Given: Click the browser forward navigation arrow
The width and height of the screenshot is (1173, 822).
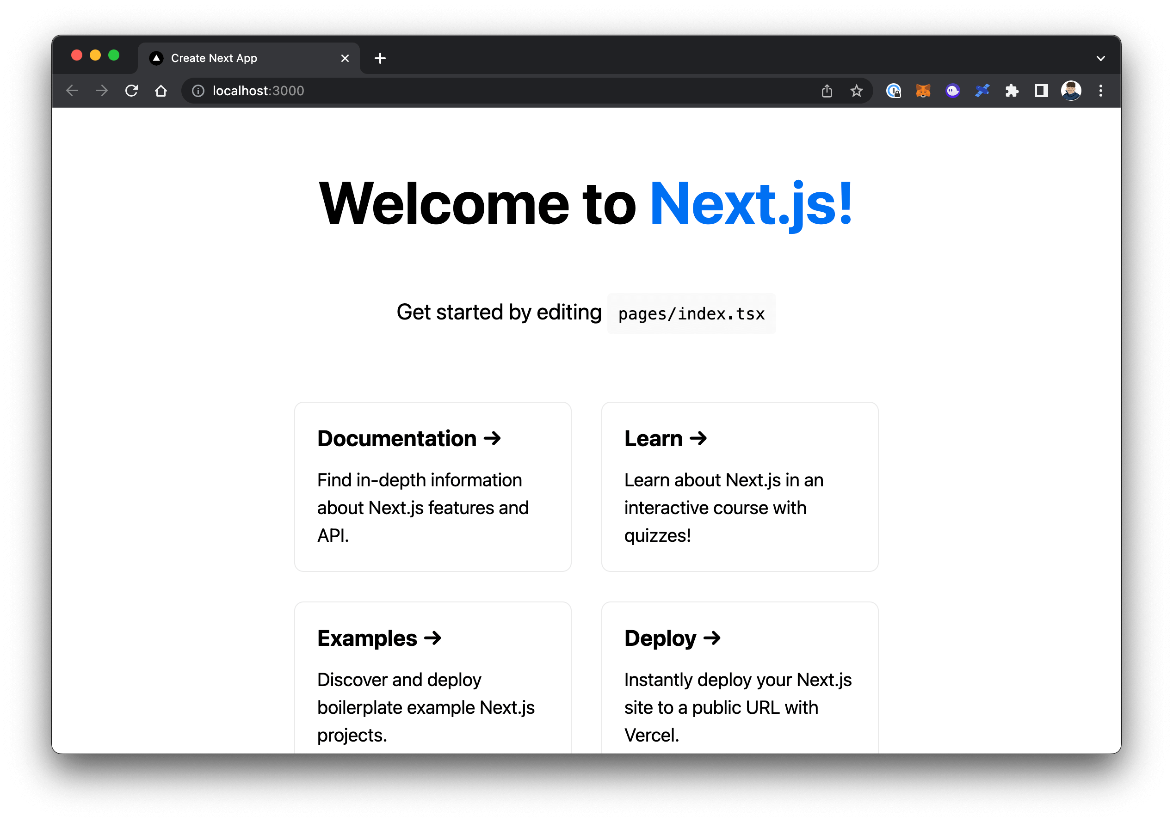Looking at the screenshot, I should (x=102, y=90).
